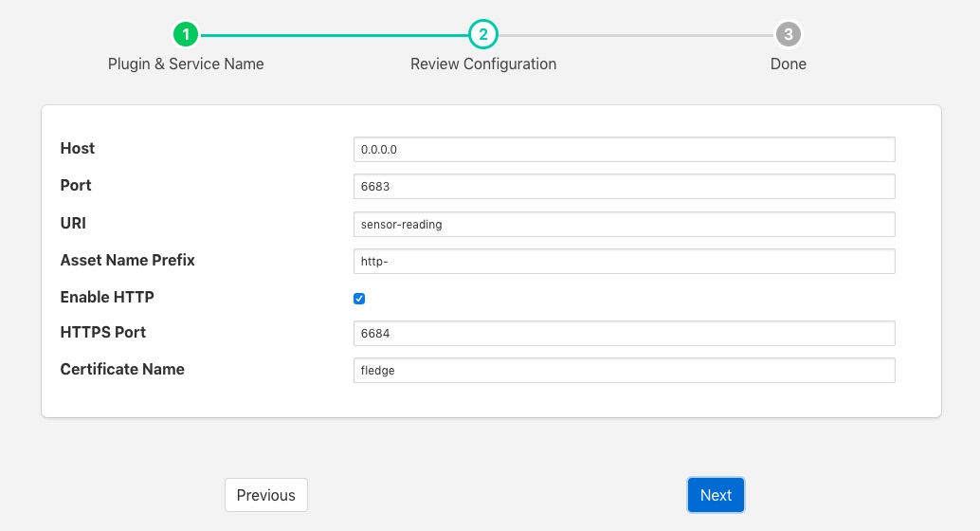Click into the Host input field
This screenshot has height=531, width=980.
623,150
